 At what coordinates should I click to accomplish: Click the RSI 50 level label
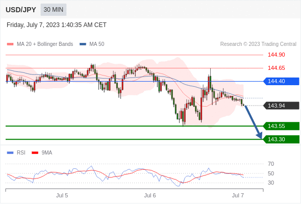point(271,173)
